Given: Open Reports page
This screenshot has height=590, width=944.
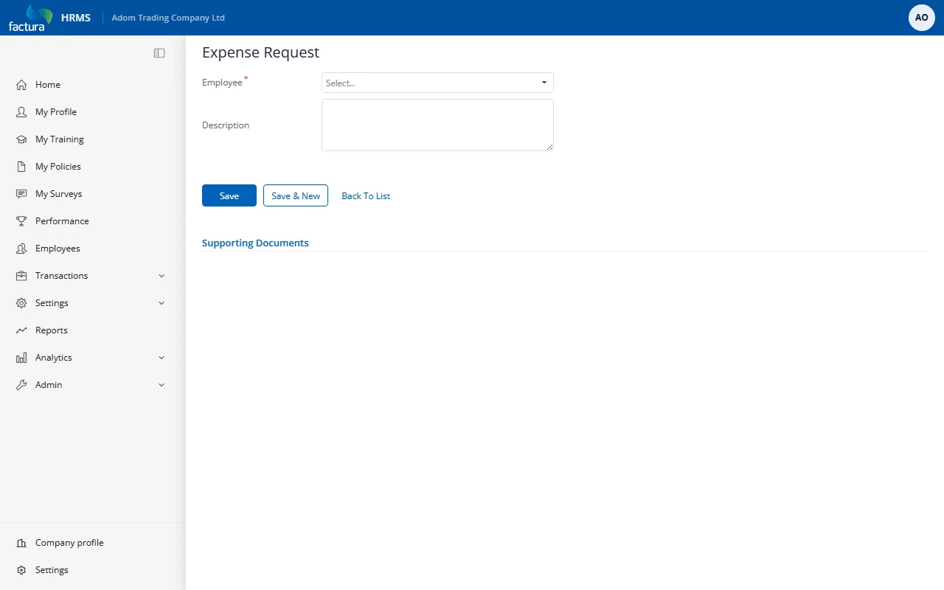Looking at the screenshot, I should (52, 330).
